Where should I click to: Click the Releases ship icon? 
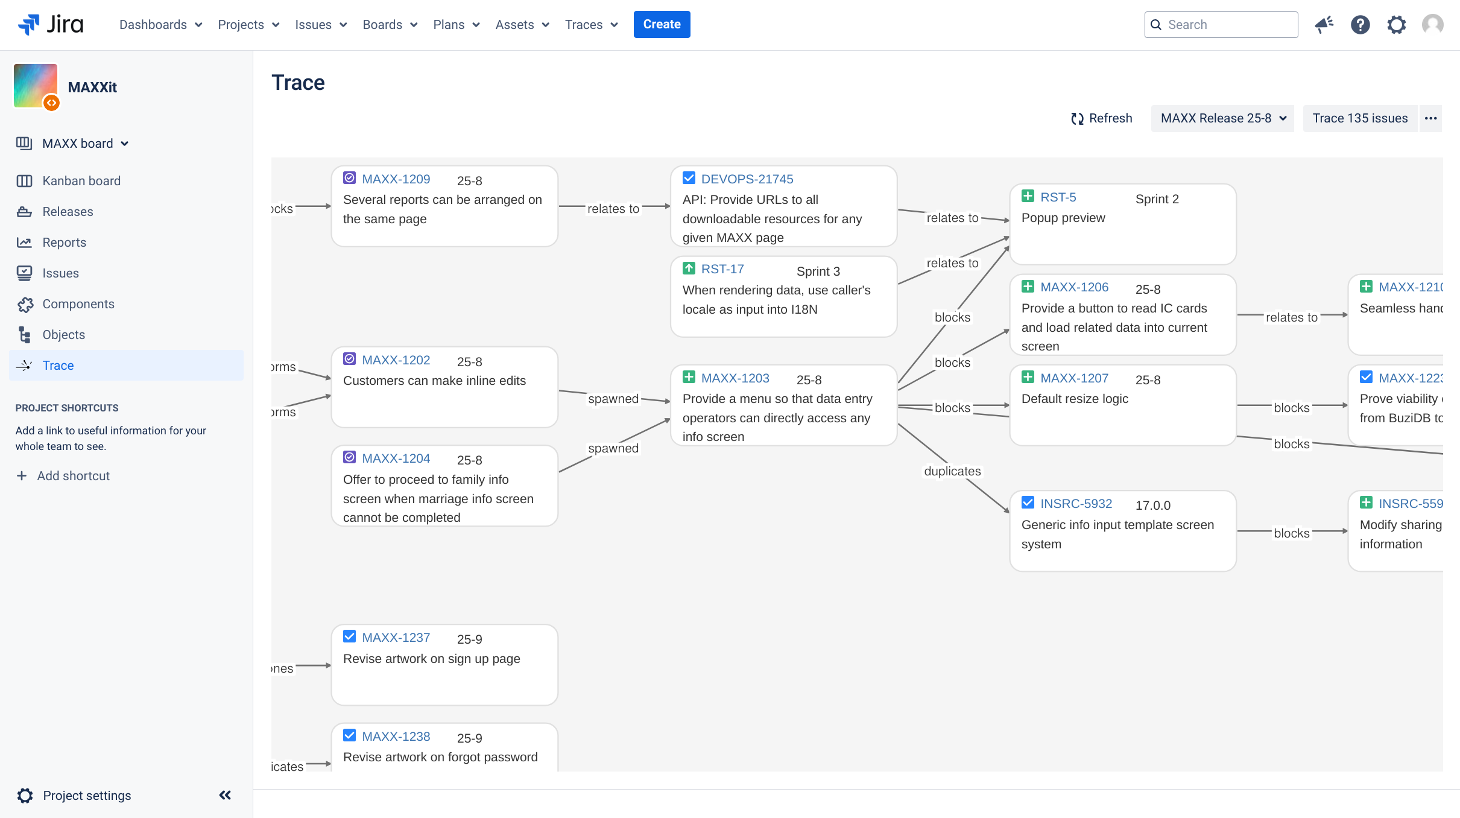[24, 212]
